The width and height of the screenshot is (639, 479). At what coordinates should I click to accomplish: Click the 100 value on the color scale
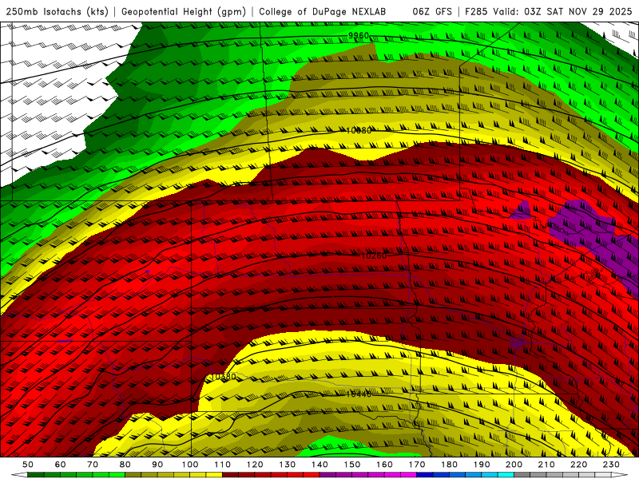(x=190, y=465)
